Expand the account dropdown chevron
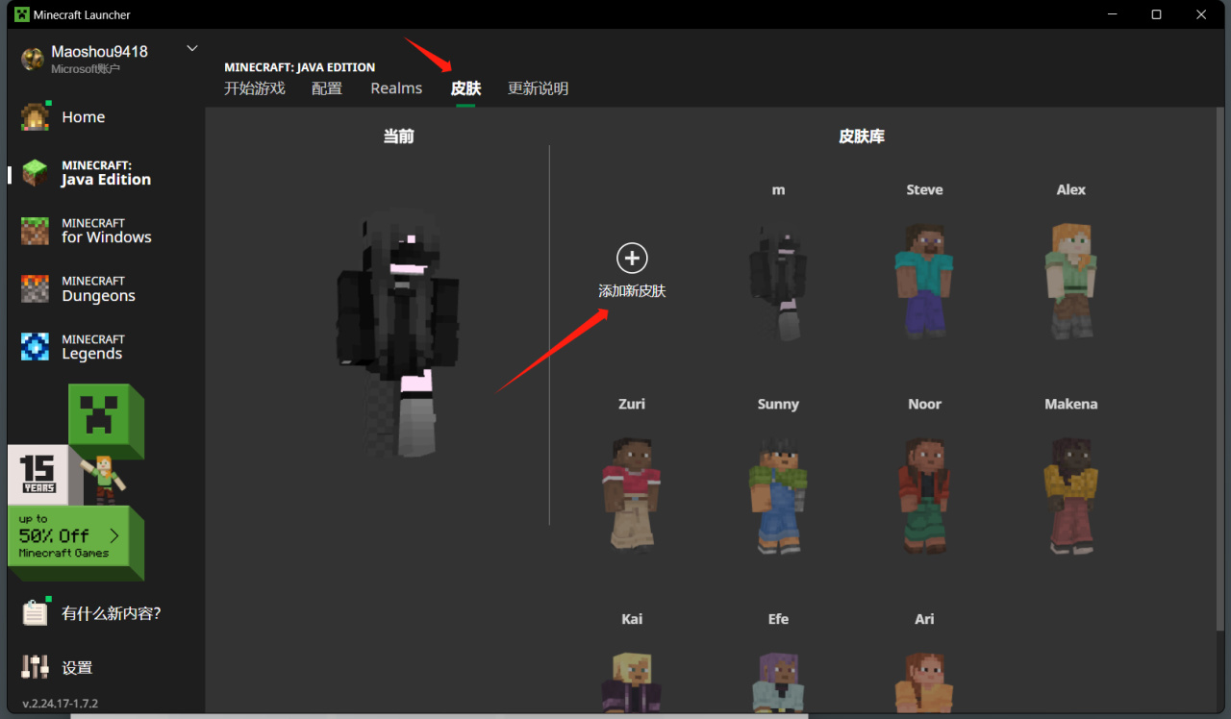The width and height of the screenshot is (1231, 719). pos(192,48)
